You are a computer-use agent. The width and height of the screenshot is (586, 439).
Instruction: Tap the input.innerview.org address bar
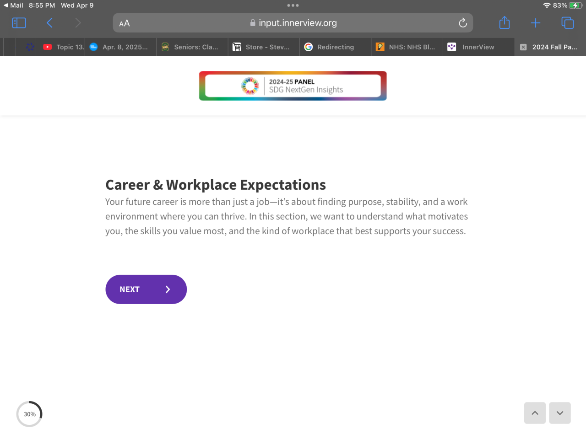[x=293, y=23]
